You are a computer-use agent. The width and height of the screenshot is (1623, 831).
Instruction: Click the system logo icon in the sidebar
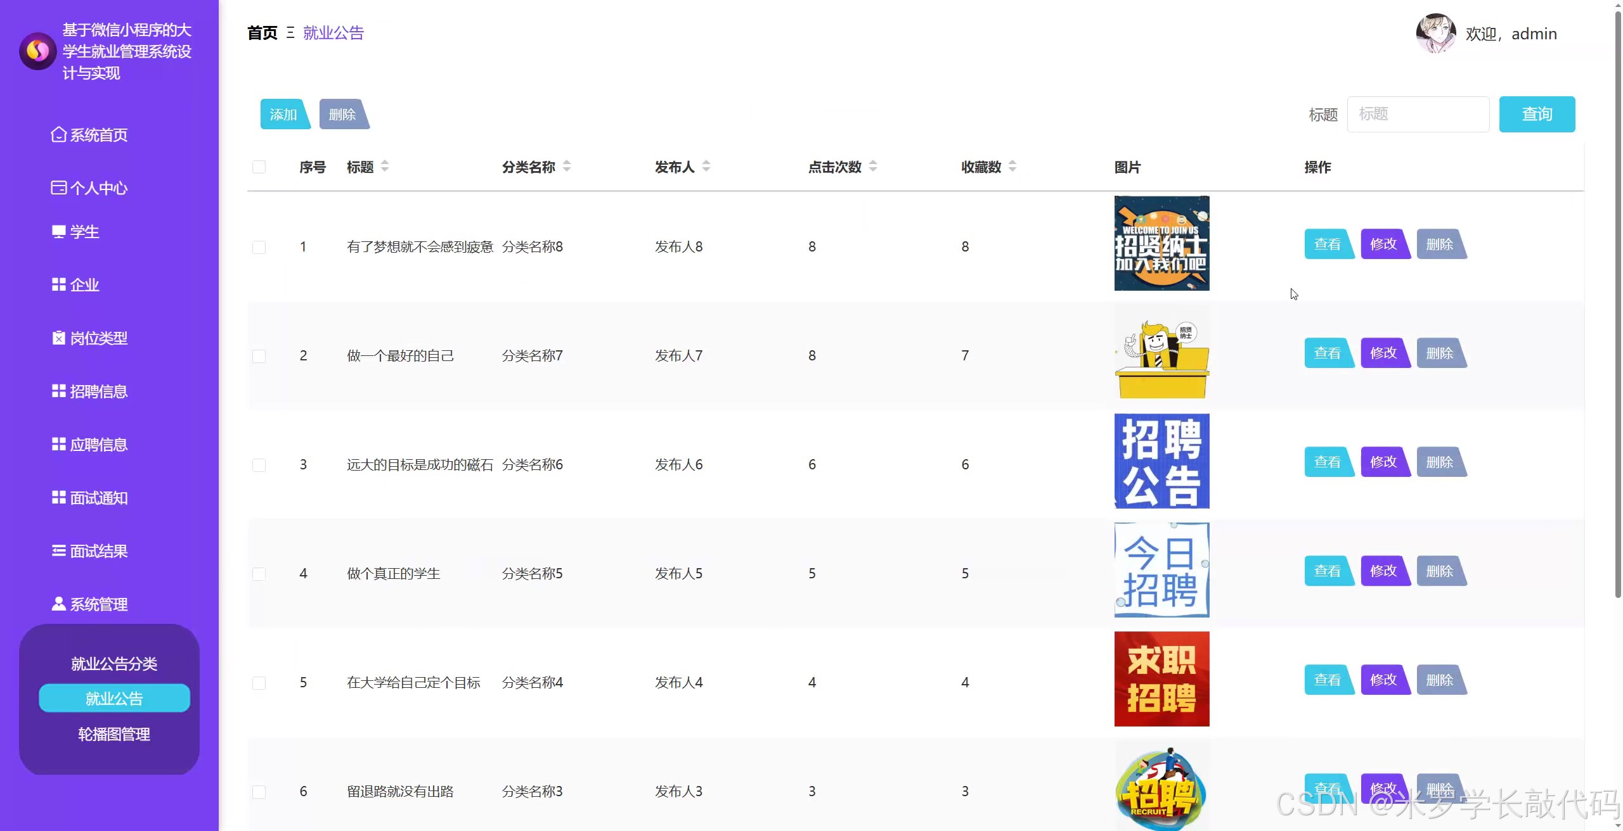click(37, 51)
